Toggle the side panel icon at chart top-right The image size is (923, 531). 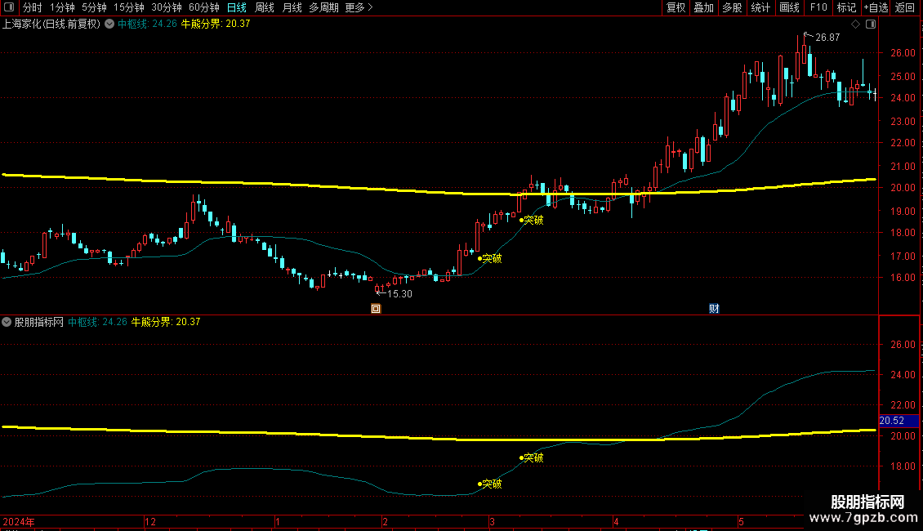(x=871, y=25)
